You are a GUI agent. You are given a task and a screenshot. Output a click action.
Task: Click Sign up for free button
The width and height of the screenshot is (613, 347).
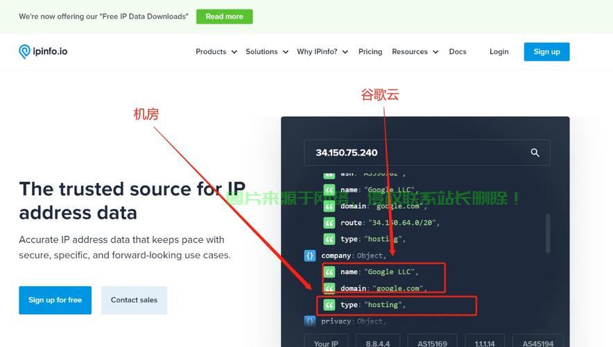click(55, 300)
